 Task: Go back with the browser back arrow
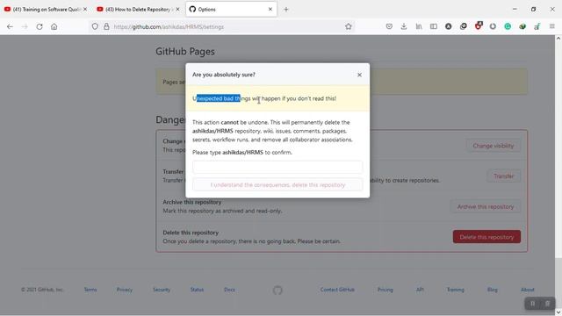pyautogui.click(x=10, y=26)
